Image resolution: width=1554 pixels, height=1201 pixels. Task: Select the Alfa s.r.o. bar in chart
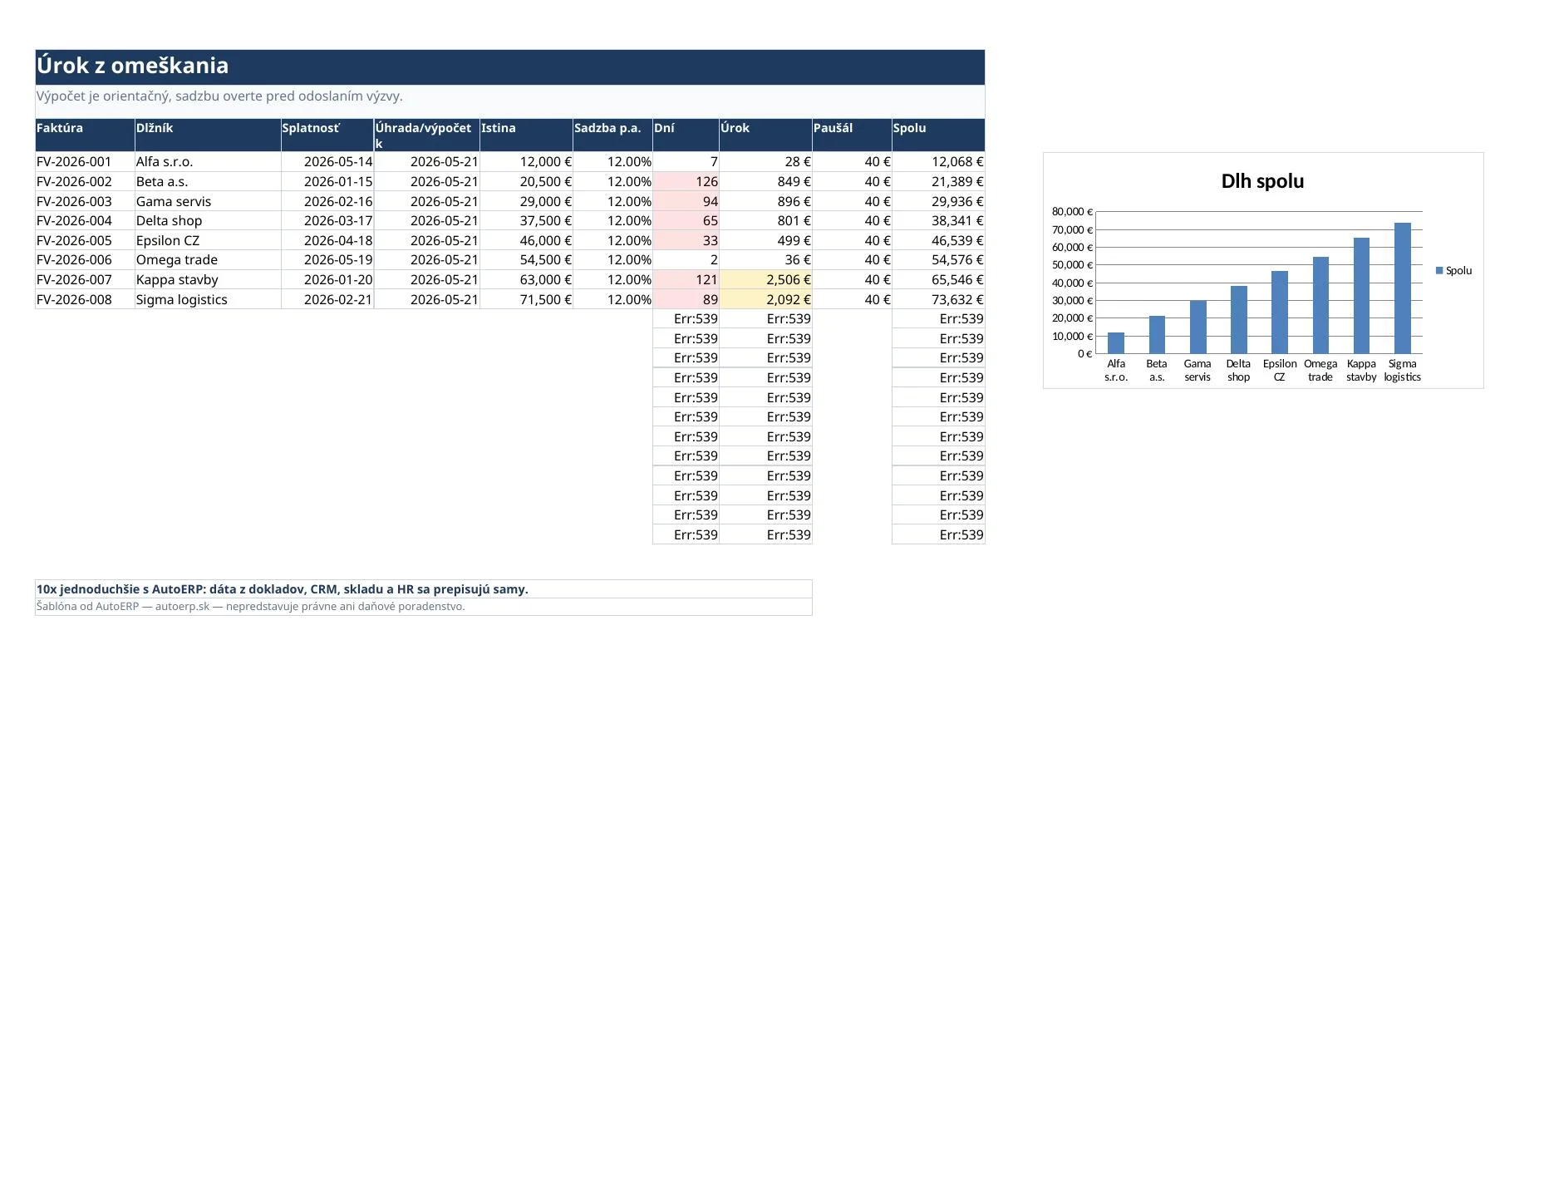coord(1116,343)
